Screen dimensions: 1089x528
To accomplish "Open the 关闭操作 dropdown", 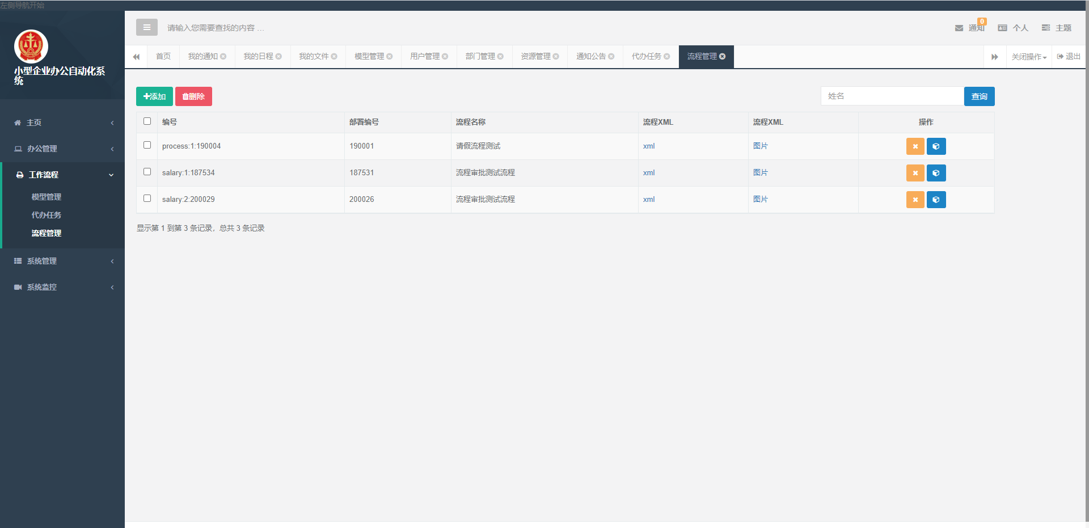I will [x=1029, y=57].
